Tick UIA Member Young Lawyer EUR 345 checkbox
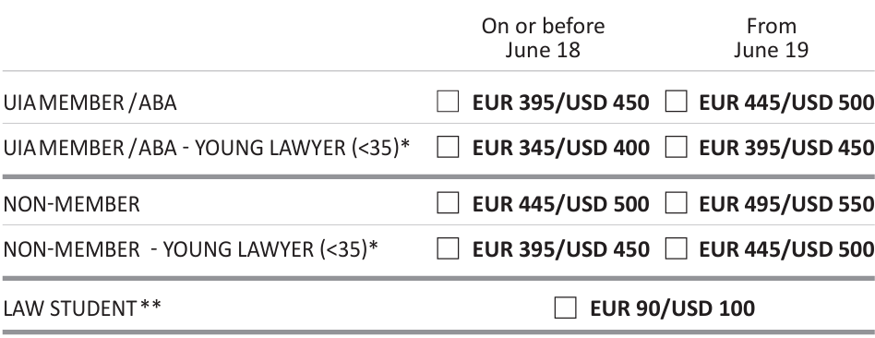875x338 pixels. pyautogui.click(x=448, y=148)
